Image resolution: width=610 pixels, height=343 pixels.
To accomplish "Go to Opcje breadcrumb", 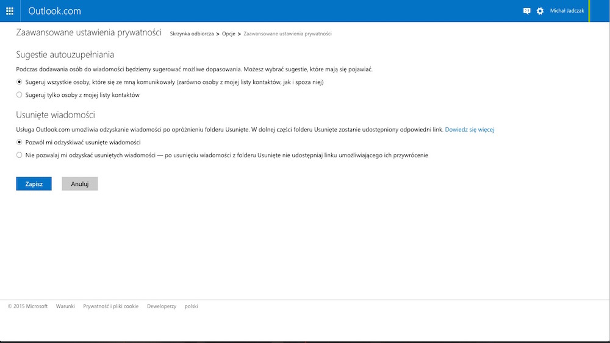I will coord(228,34).
